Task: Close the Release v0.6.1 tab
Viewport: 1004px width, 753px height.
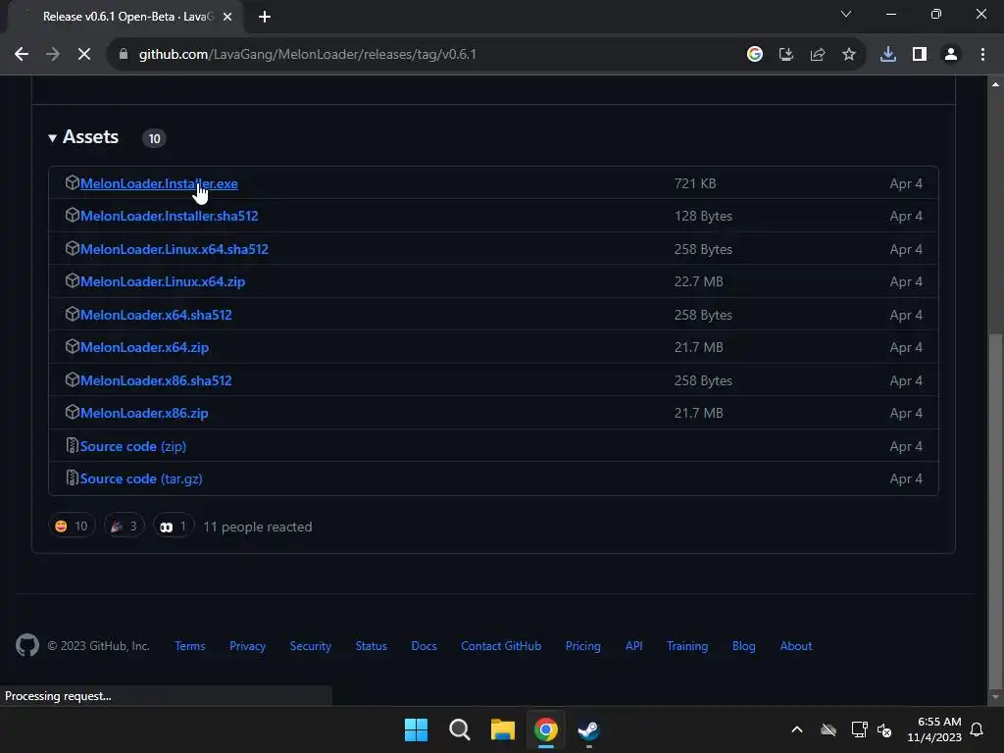Action: click(227, 17)
